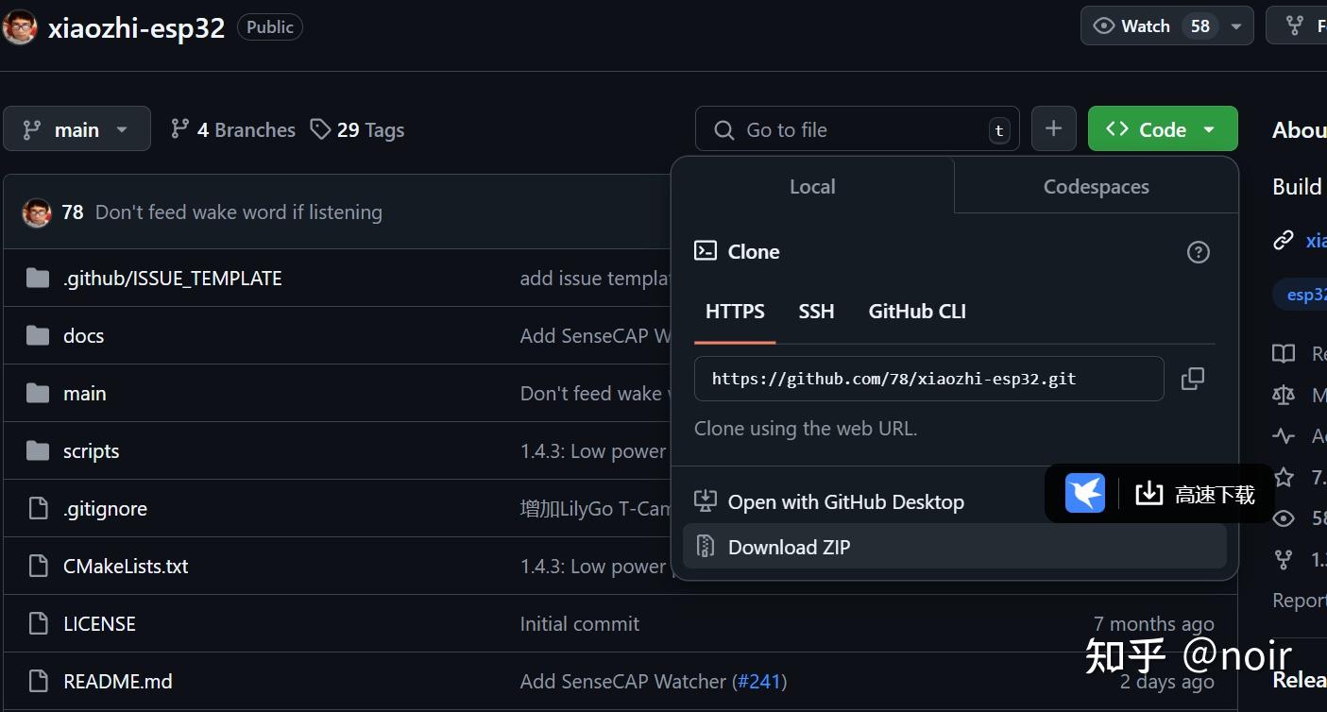Viewport: 1327px width, 712px height.
Task: Select the SSH clone tab
Action: [x=816, y=312]
